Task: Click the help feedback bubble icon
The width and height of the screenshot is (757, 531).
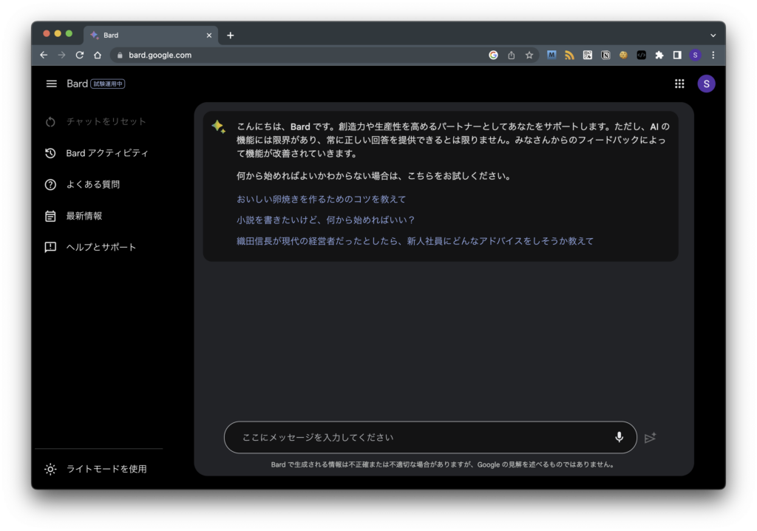Action: [51, 248]
